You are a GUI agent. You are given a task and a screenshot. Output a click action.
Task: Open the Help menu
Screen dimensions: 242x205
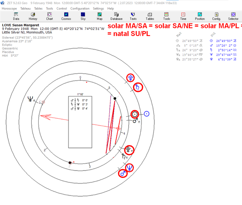[111, 8]
